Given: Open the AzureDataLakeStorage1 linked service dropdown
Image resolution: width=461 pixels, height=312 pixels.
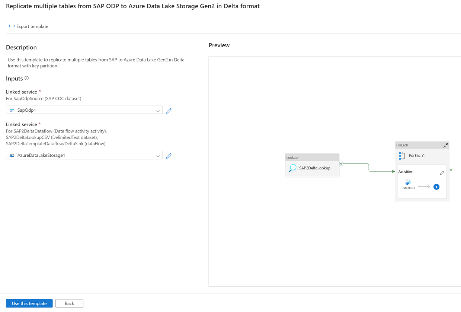Looking at the screenshot, I should [158, 156].
